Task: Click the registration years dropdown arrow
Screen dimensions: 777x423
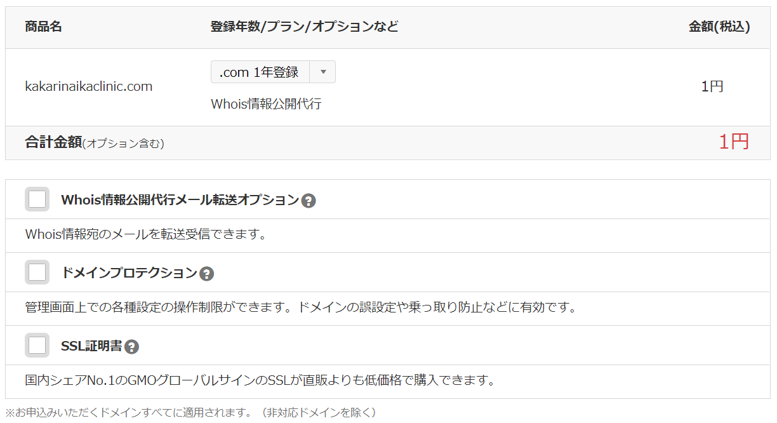Action: point(322,72)
